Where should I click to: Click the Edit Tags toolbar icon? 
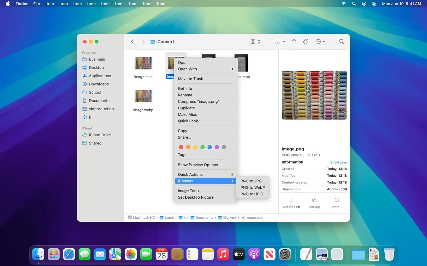click(x=306, y=42)
